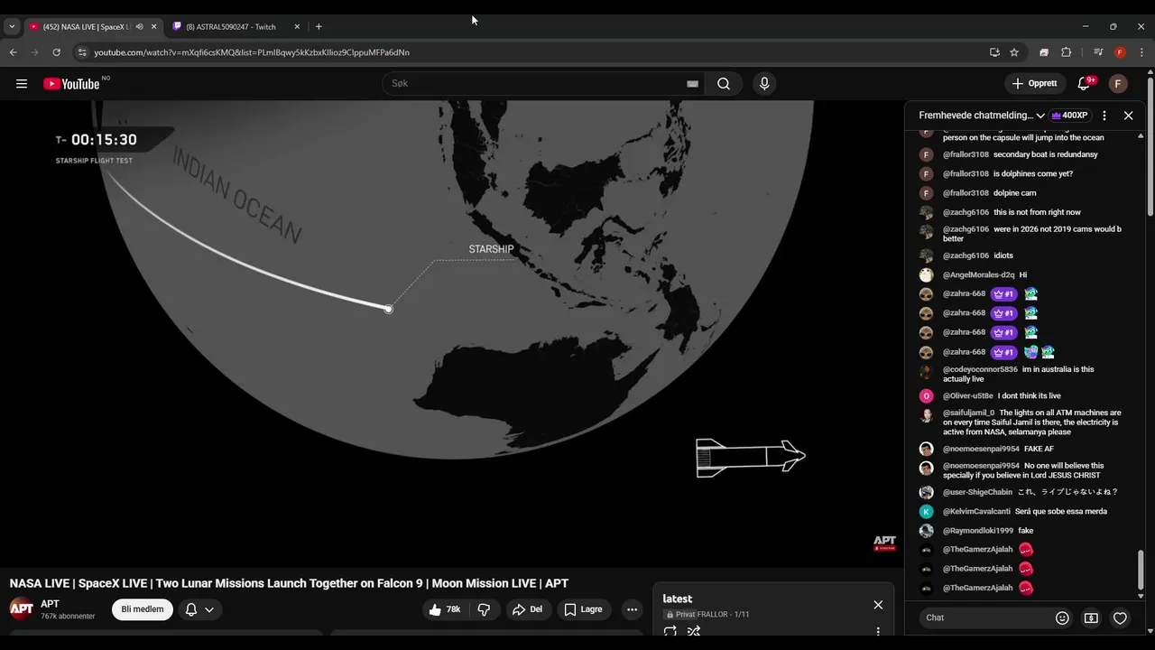Open the tab search dropdown arrow
The height and width of the screenshot is (650, 1155).
pyautogui.click(x=12, y=27)
